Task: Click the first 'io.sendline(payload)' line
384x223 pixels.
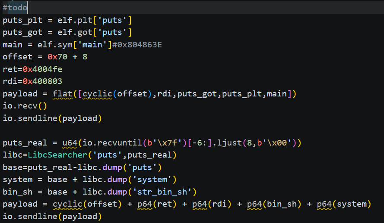Action: [x=52, y=118]
